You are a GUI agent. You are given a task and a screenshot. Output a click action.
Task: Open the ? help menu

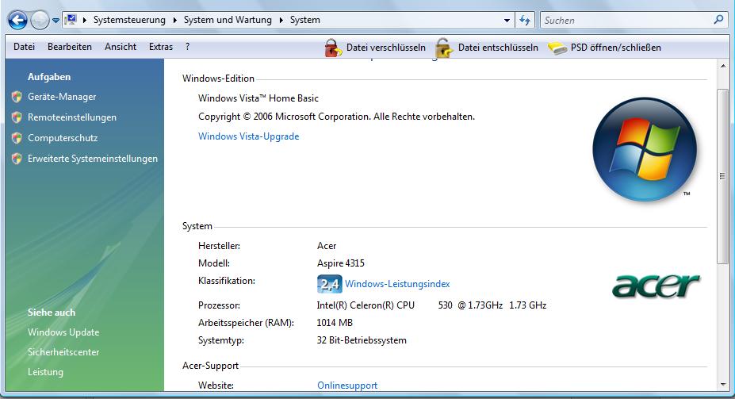point(187,47)
